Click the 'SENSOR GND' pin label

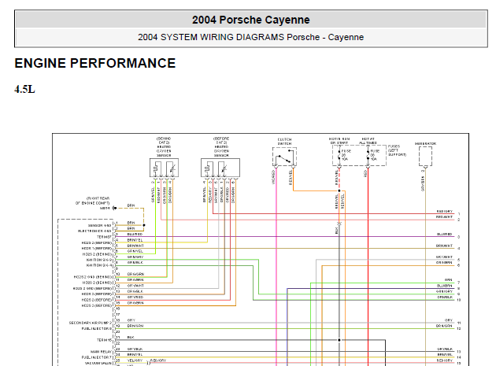[100, 226]
